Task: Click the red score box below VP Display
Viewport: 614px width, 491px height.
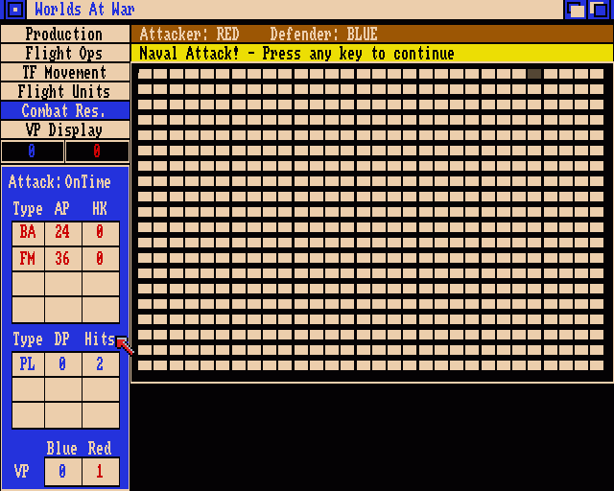Action: point(97,151)
